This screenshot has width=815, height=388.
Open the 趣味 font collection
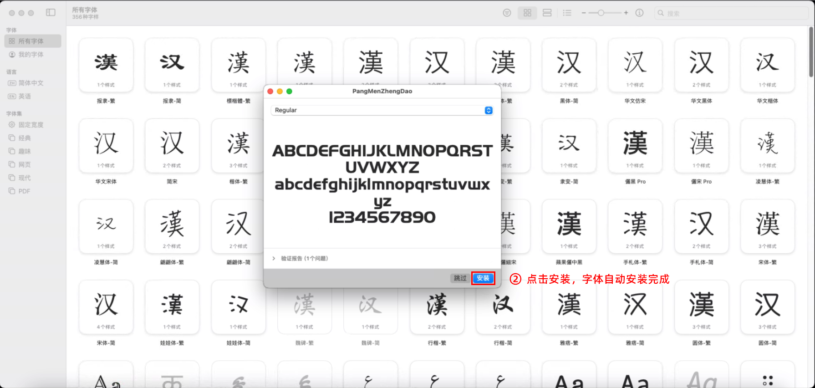[33, 151]
